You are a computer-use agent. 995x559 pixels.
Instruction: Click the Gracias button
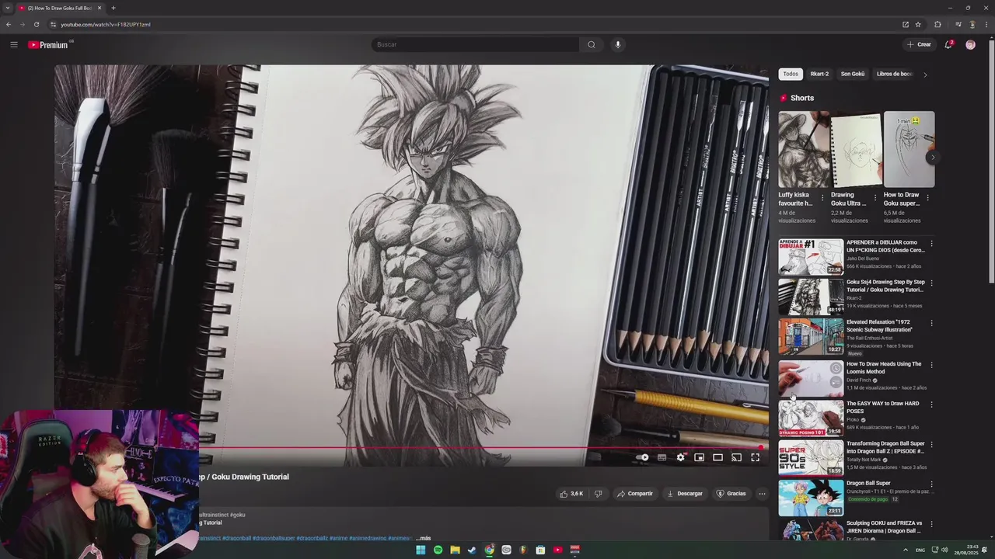click(x=731, y=494)
